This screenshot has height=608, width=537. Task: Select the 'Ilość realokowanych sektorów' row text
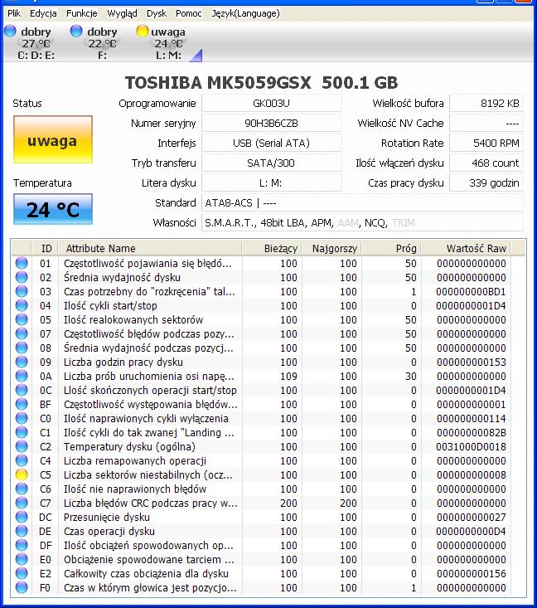tap(133, 319)
